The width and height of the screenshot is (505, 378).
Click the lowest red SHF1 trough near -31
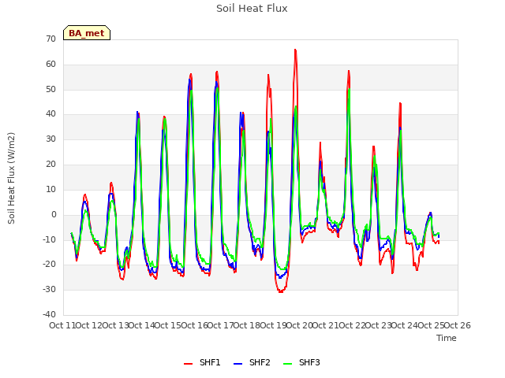281,291
